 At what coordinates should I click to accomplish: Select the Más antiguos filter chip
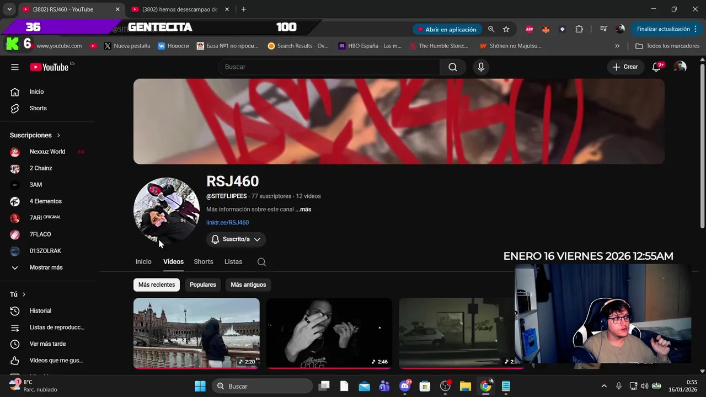point(248,285)
